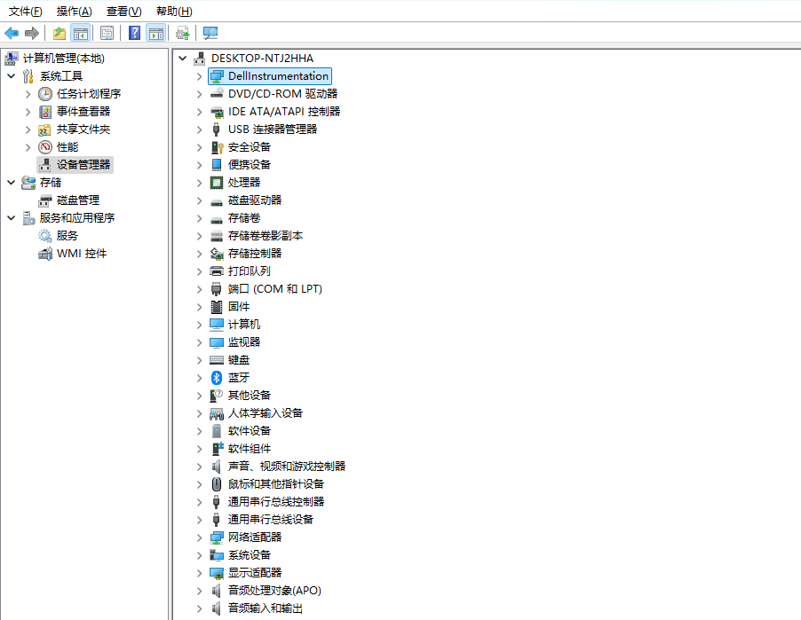Select the 计算机 device category

click(244, 324)
